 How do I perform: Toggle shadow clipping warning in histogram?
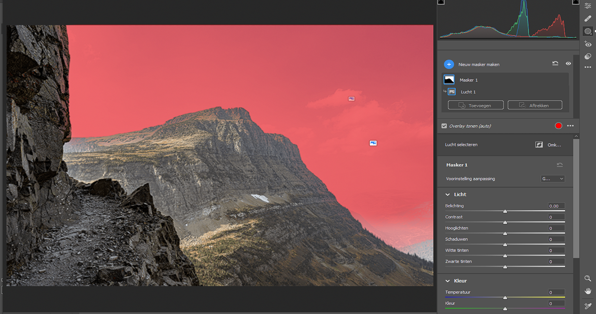pos(441,2)
